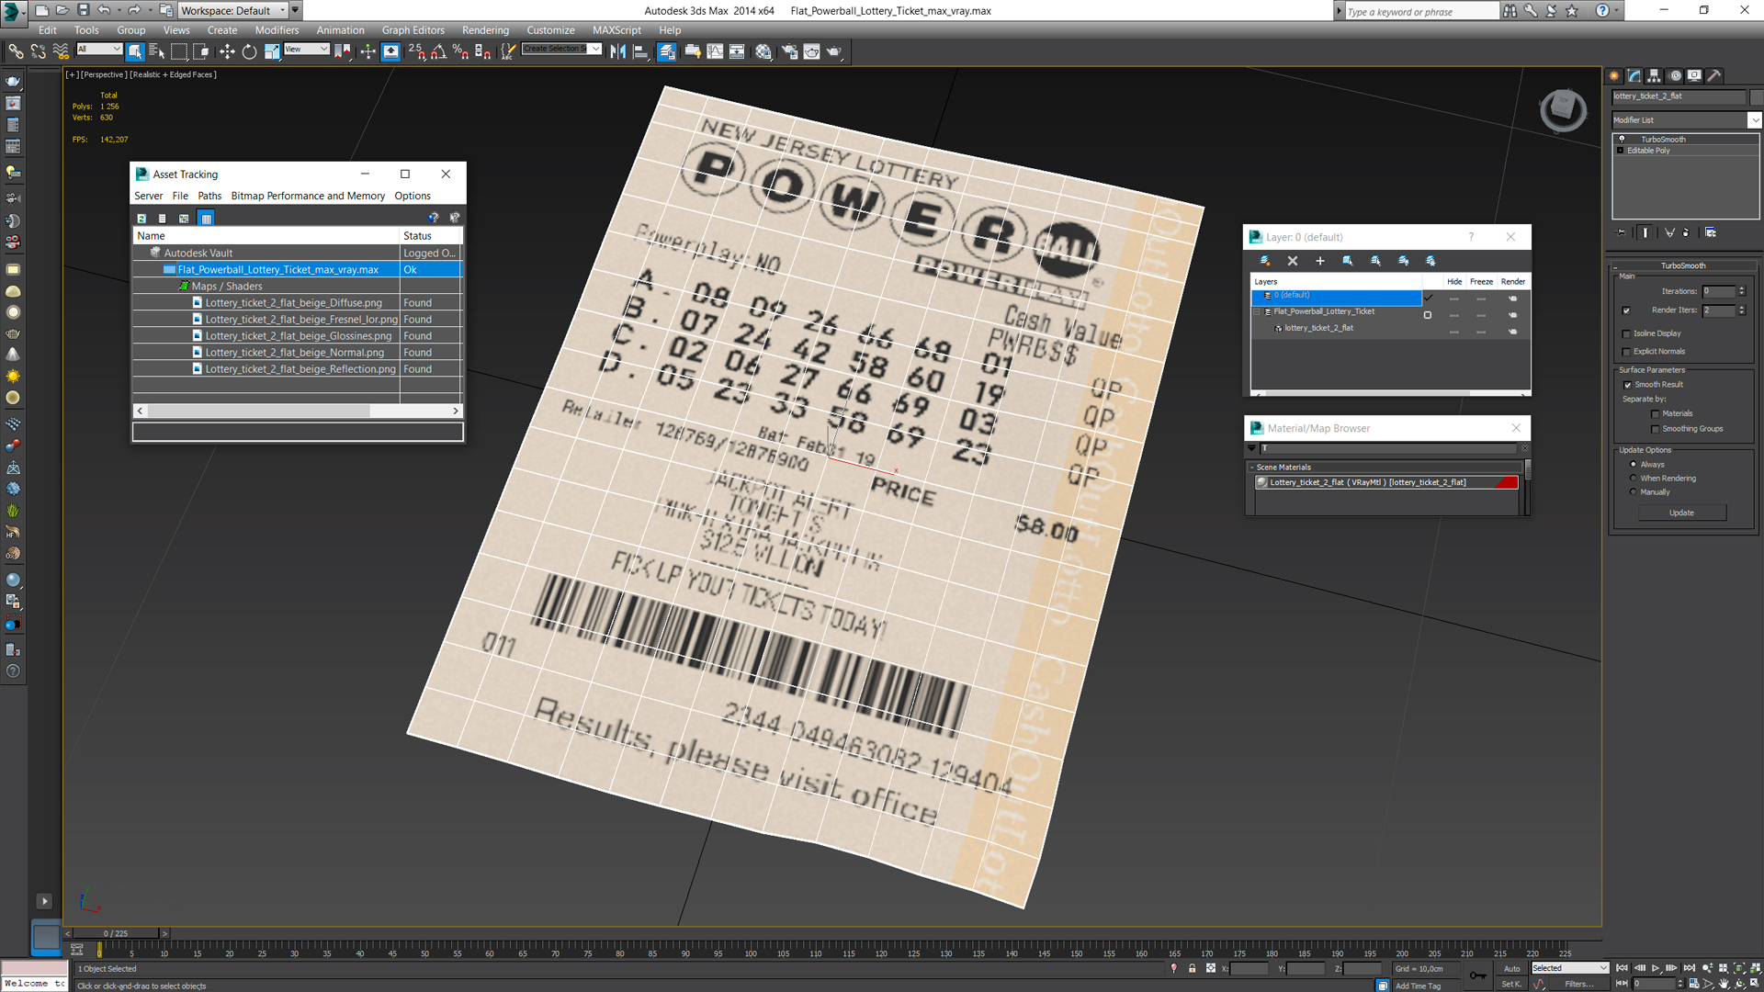This screenshot has width=1764, height=992.
Task: Click the Auto key button
Action: (x=1511, y=968)
